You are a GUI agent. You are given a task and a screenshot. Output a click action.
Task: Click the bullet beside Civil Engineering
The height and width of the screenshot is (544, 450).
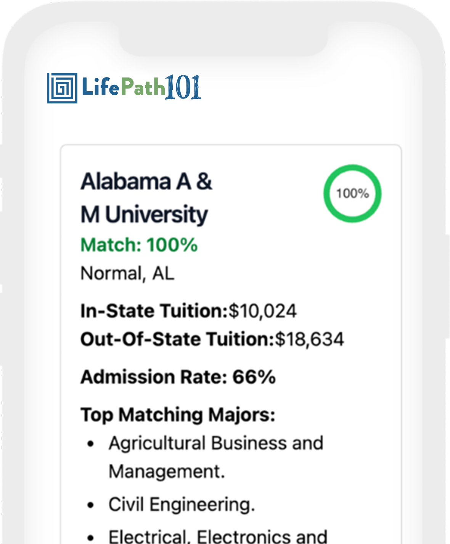tap(90, 505)
